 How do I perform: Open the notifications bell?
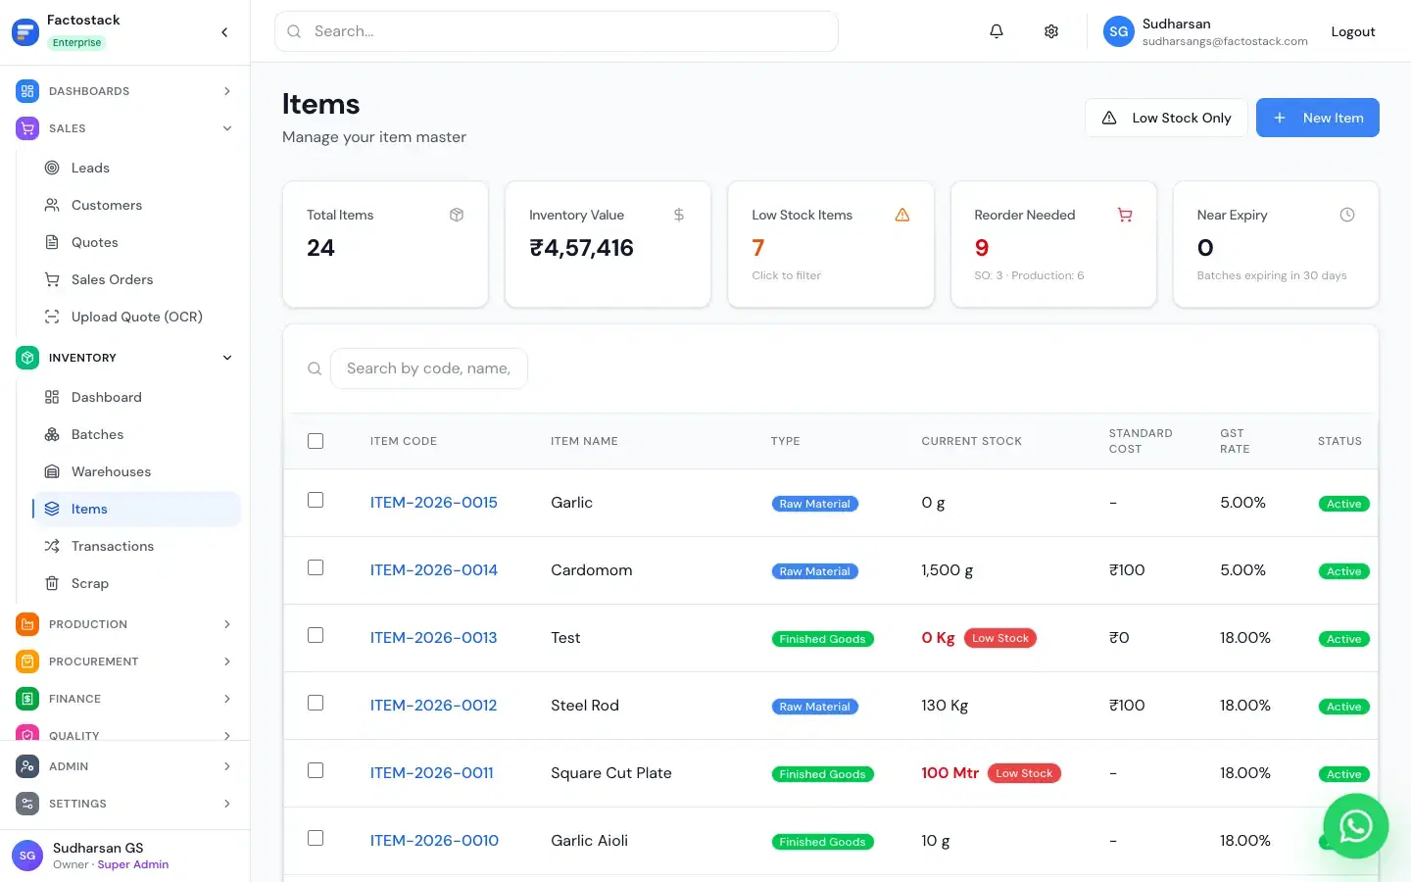point(997,31)
